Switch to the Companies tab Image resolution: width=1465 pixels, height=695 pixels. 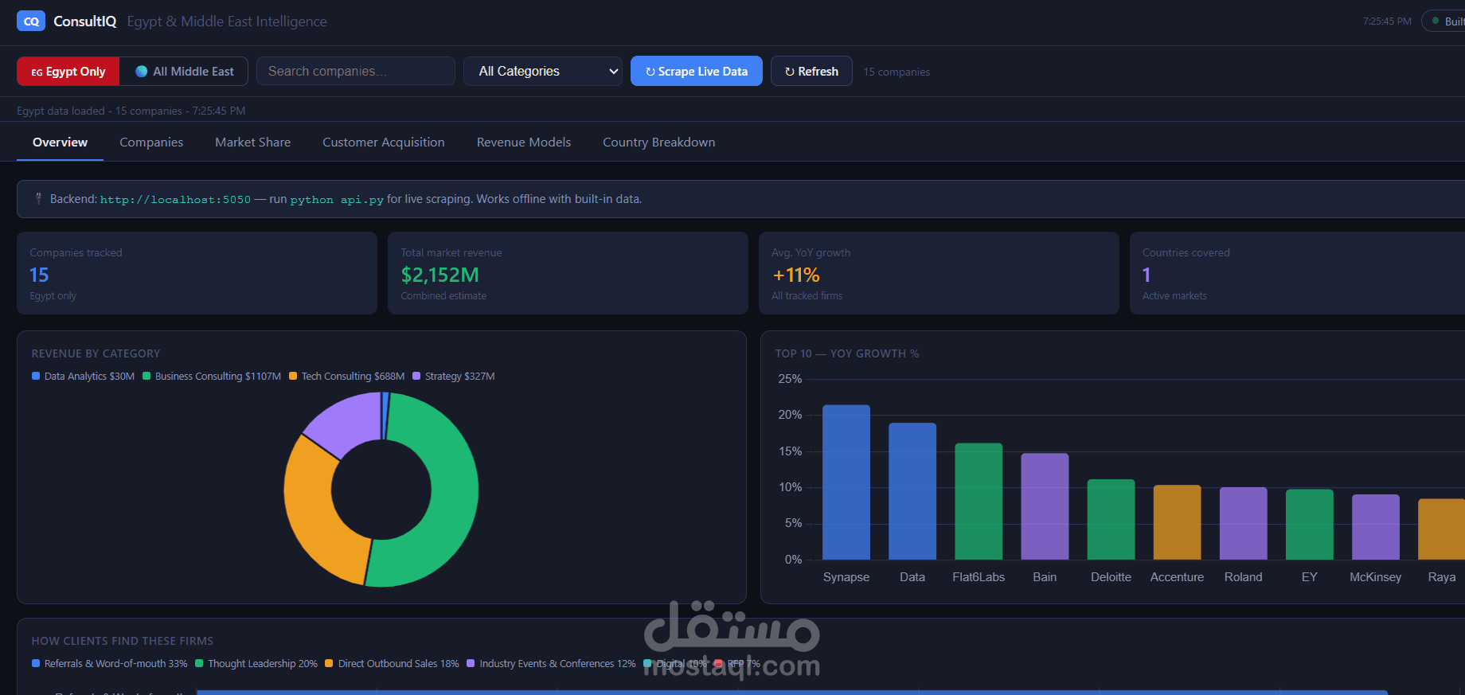[151, 143]
